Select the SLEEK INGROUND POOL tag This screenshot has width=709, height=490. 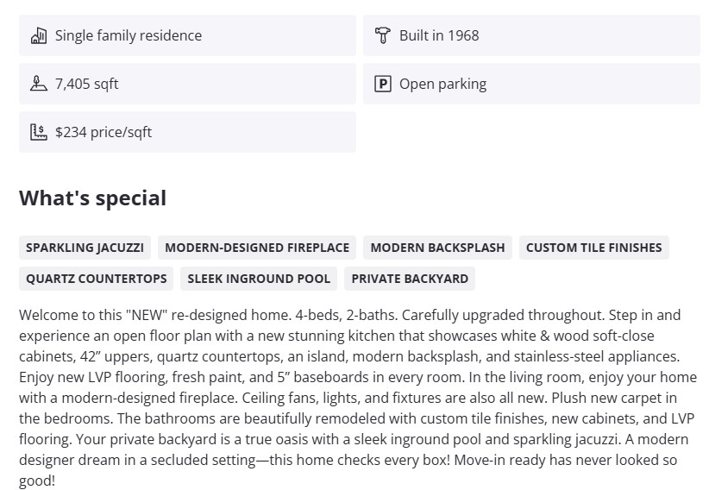259,279
